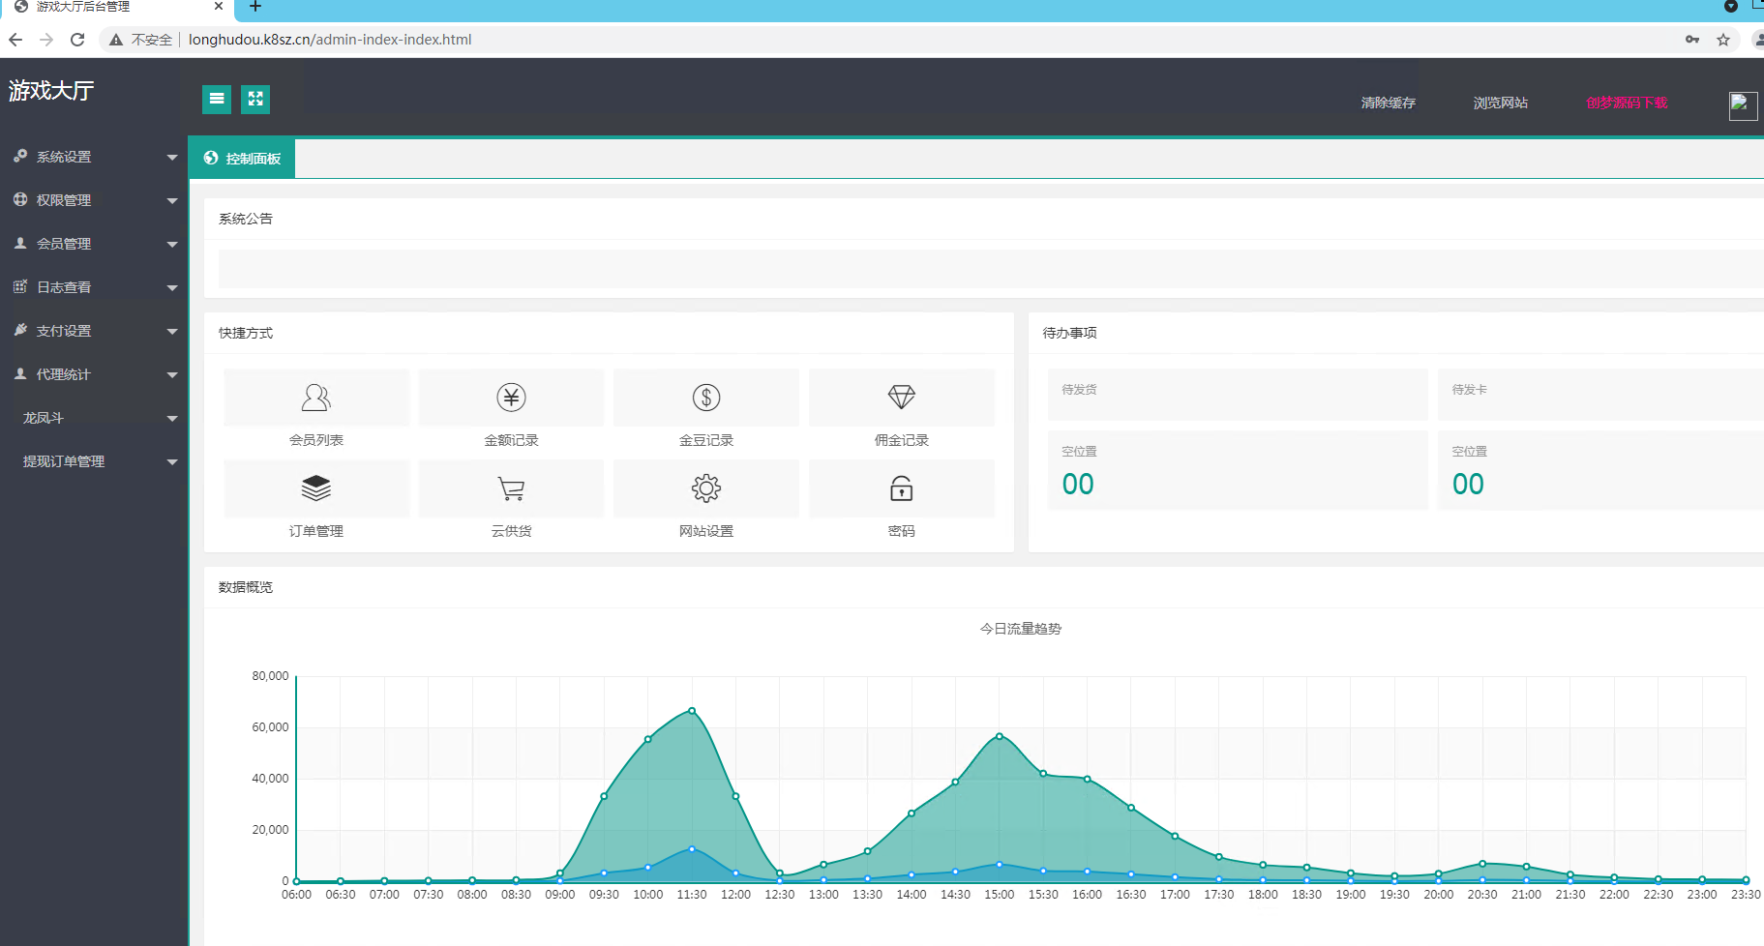Open the 密码 lock icon
The image size is (1764, 946).
[x=901, y=488]
